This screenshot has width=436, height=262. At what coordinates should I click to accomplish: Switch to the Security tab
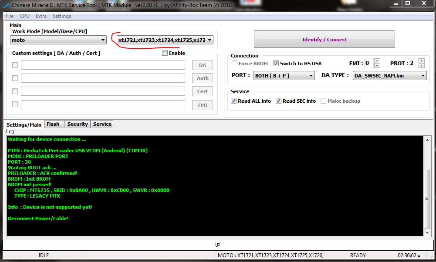78,124
